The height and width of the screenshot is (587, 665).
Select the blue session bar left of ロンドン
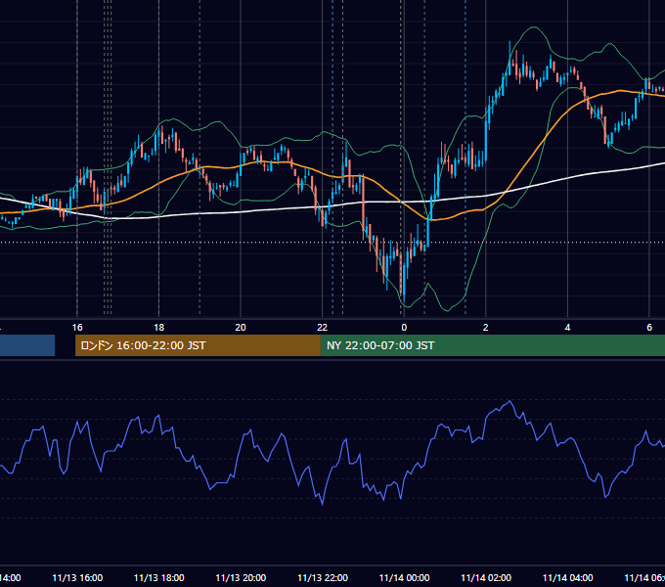[x=27, y=345]
